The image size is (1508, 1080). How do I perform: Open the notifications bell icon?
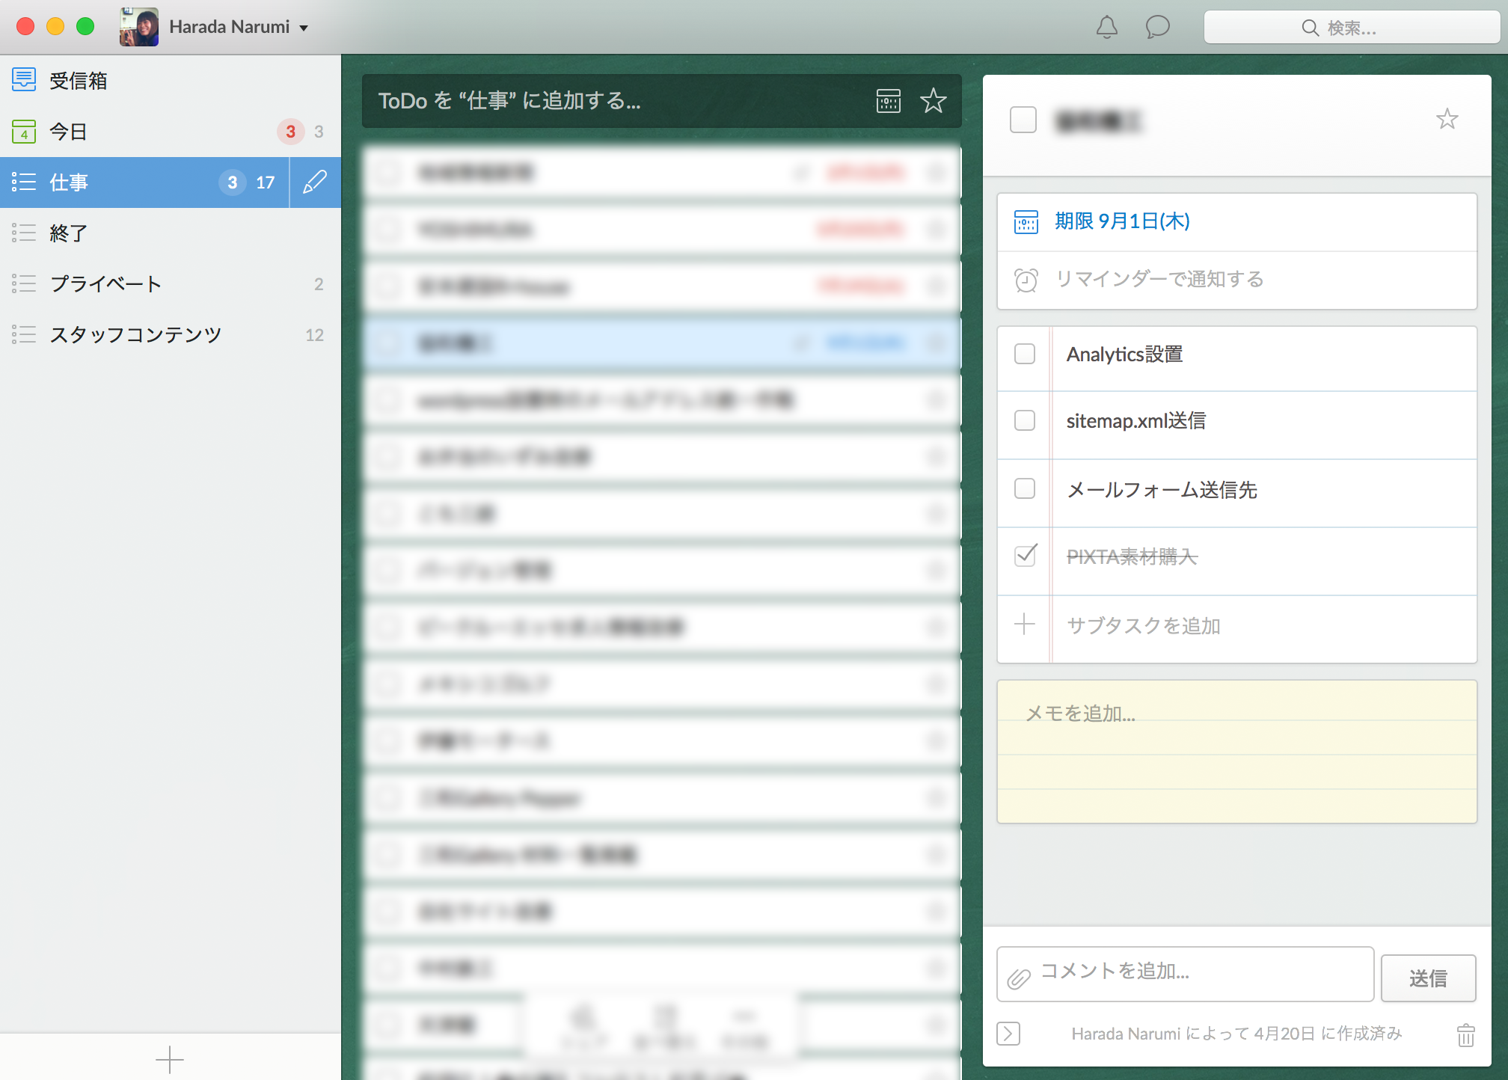pyautogui.click(x=1106, y=28)
